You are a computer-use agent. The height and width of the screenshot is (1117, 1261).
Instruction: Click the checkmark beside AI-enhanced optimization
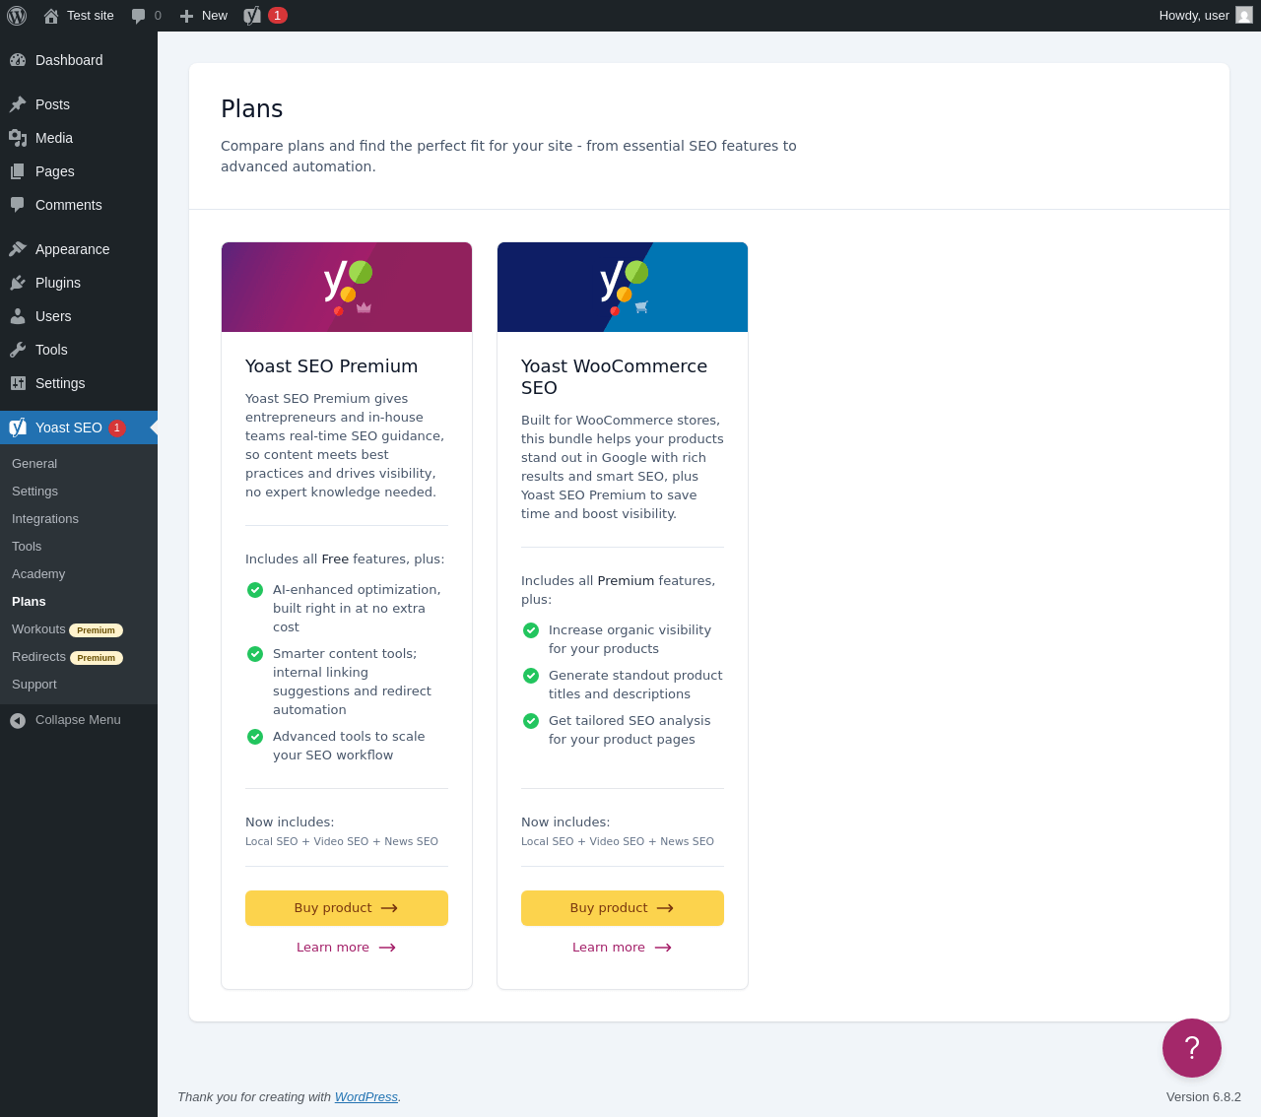coord(255,590)
